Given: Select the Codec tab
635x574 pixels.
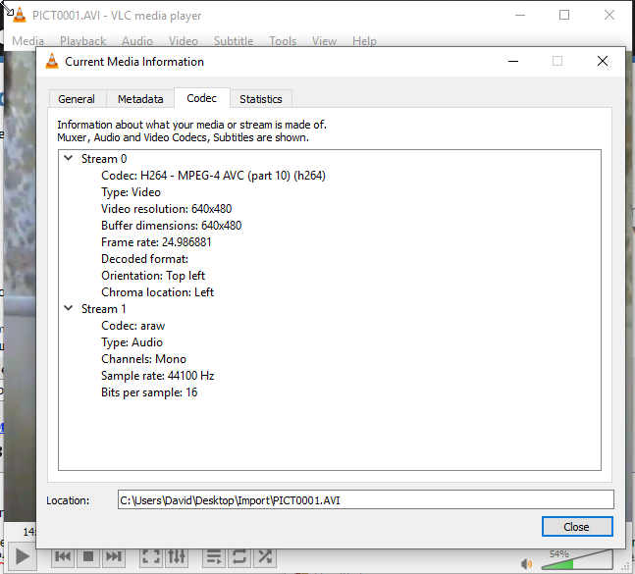Looking at the screenshot, I should 201,98.
